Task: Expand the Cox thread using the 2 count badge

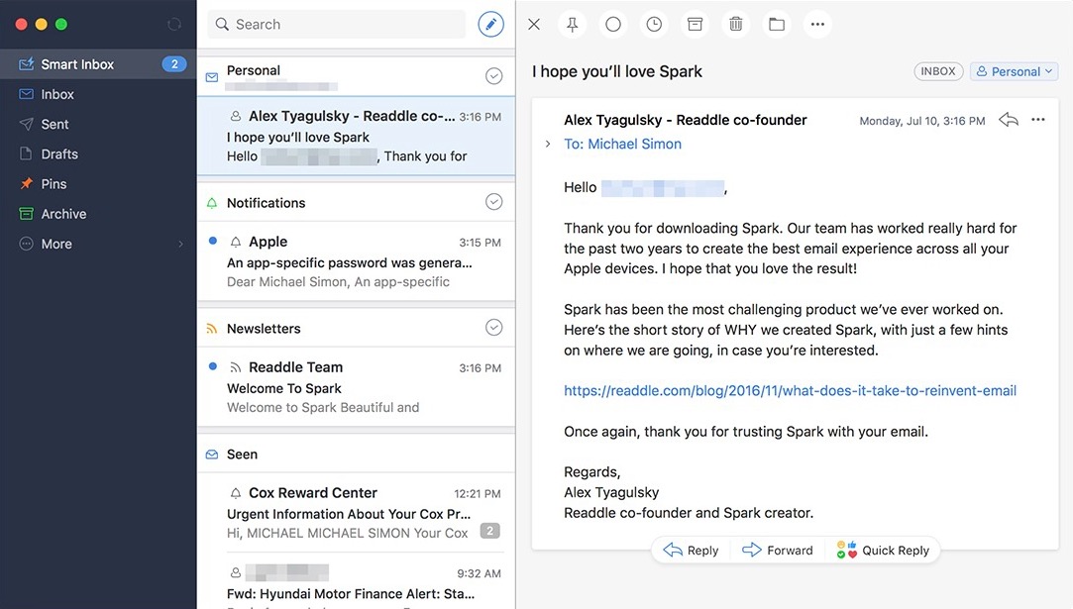Action: (490, 531)
